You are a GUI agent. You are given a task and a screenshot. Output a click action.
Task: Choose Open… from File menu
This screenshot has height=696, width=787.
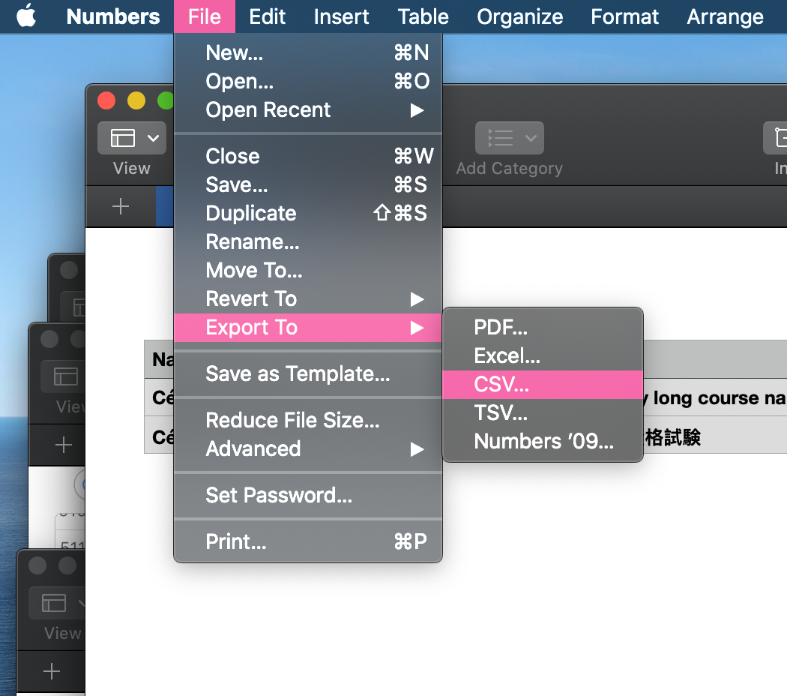[x=307, y=81]
